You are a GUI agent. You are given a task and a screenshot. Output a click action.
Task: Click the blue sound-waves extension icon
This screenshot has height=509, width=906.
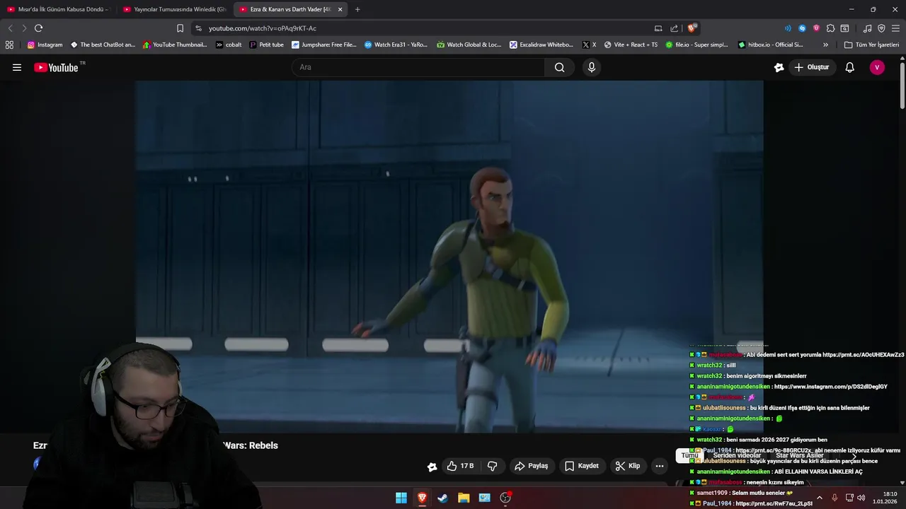(x=788, y=28)
